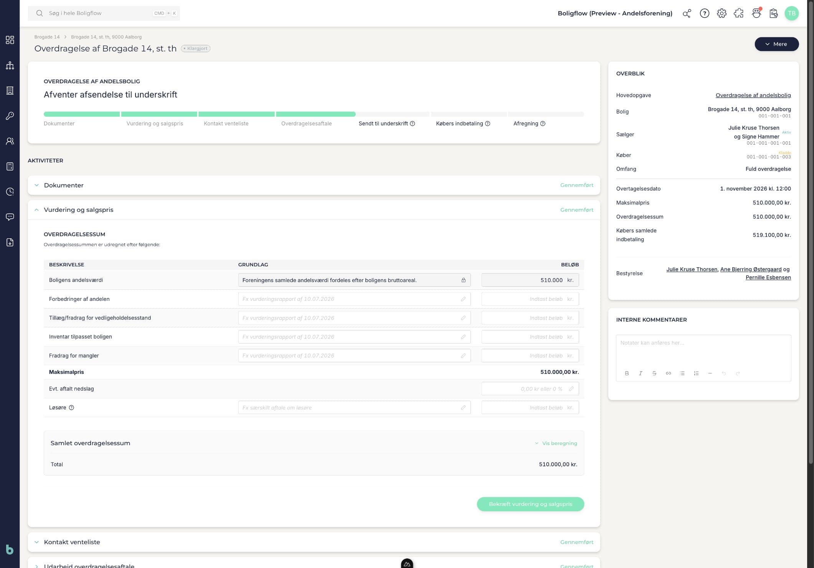
Task: Open the clock chart sidebar icon
Action: (x=10, y=192)
